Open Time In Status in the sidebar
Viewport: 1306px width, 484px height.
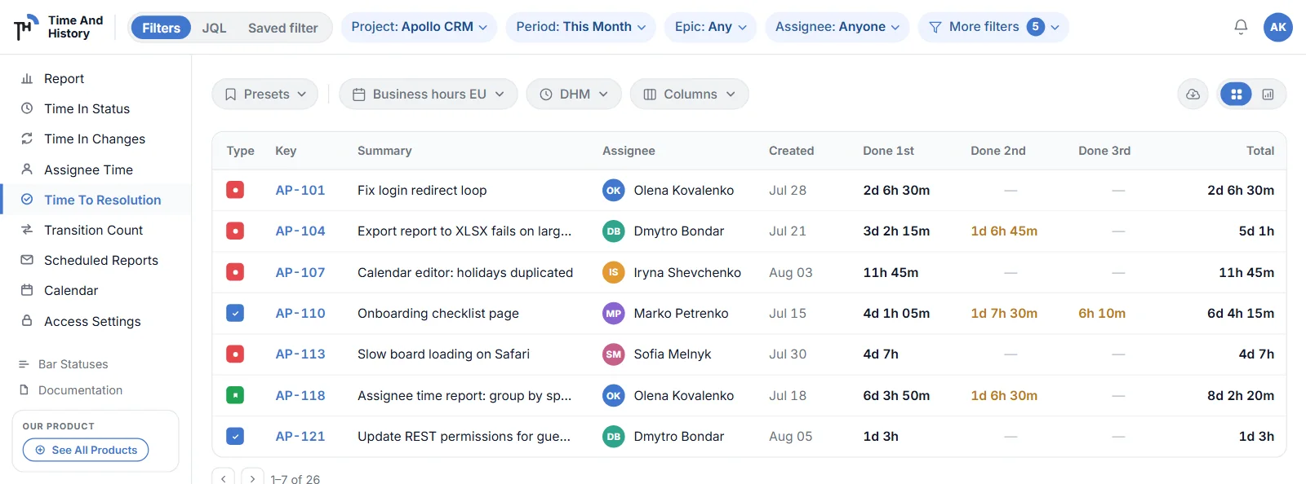pos(96,109)
